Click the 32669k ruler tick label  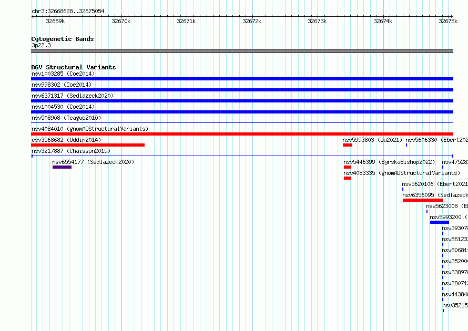[55, 21]
